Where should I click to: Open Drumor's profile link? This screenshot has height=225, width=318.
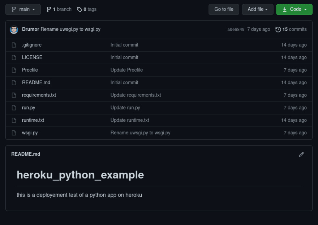click(x=31, y=29)
